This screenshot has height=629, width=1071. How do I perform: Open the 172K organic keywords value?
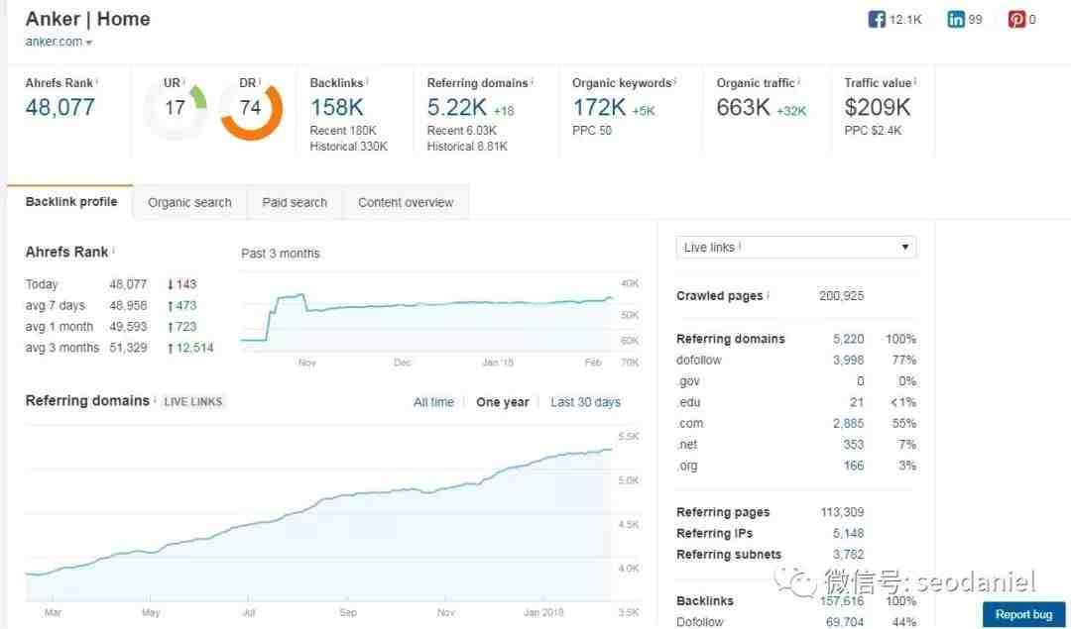[x=599, y=107]
